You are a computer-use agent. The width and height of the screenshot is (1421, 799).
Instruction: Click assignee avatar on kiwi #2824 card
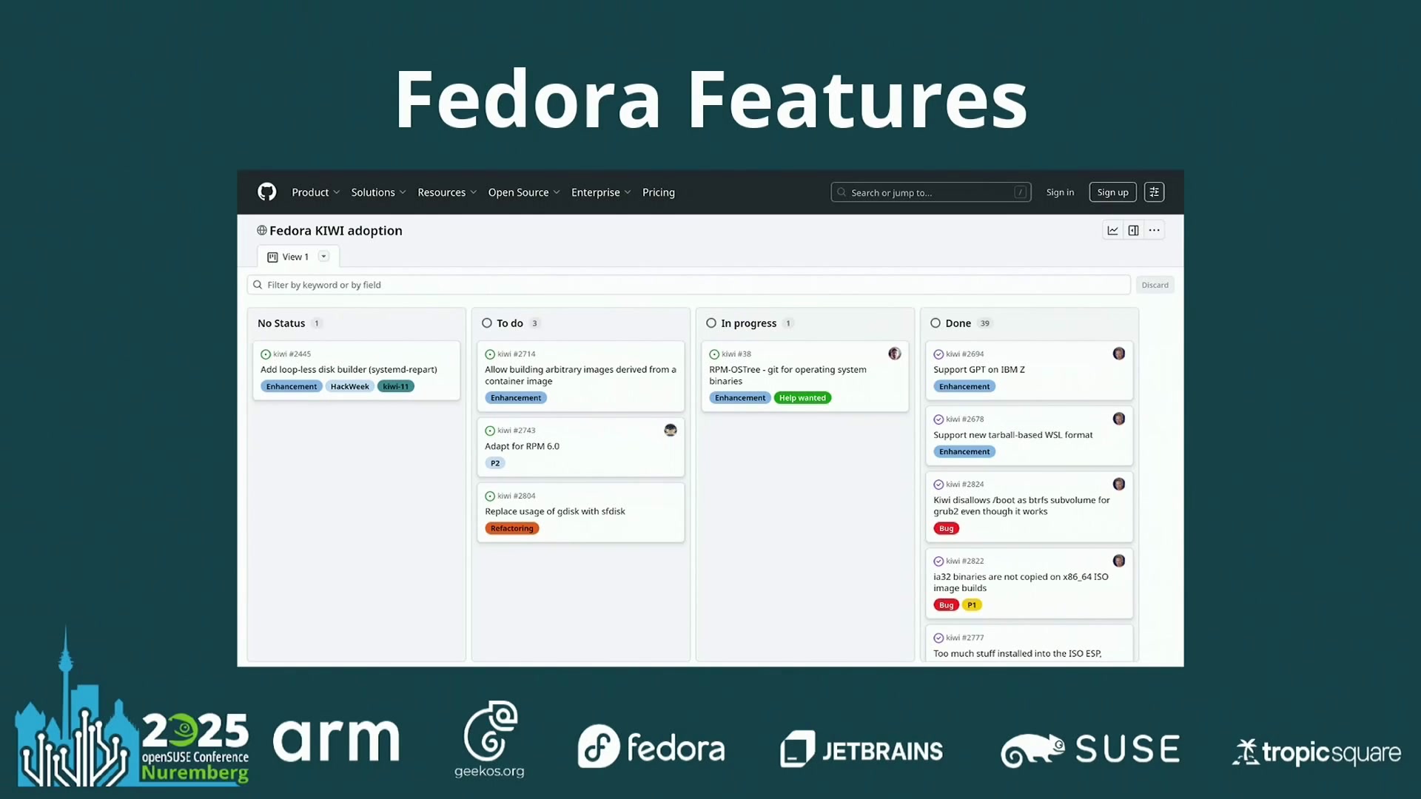[1119, 484]
